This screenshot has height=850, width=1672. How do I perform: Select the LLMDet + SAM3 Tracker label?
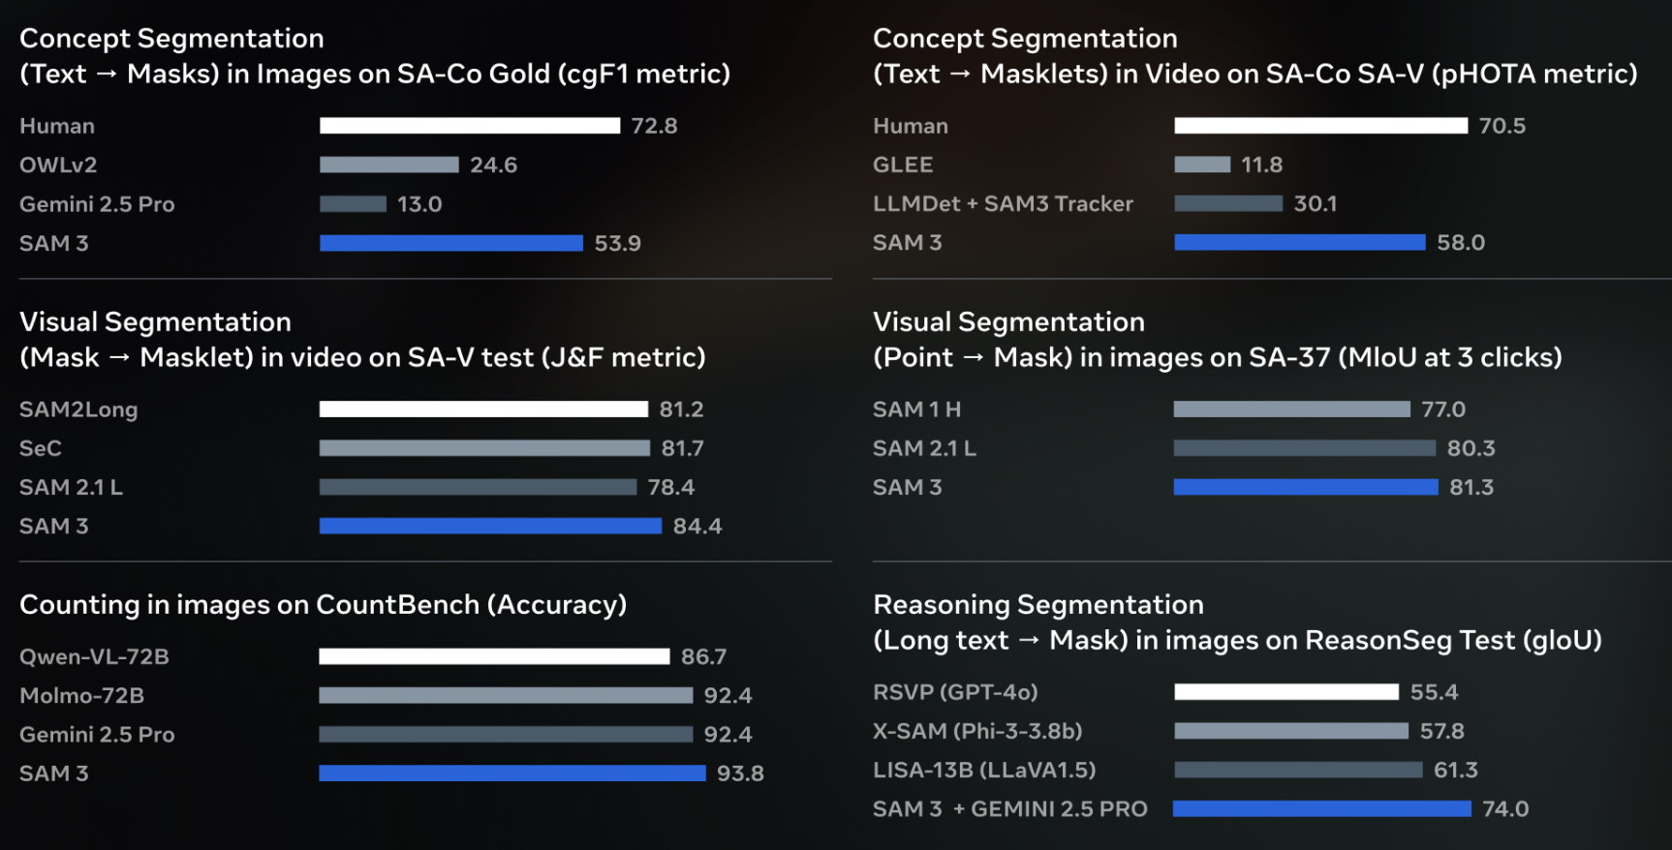(x=1003, y=204)
